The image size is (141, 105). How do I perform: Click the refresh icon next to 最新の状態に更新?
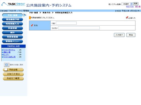(x=7, y=65)
